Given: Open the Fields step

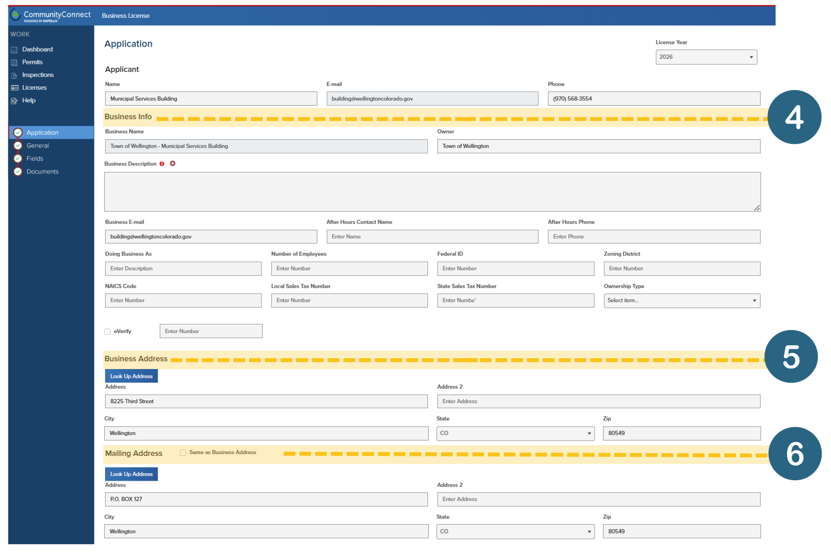Looking at the screenshot, I should [35, 159].
